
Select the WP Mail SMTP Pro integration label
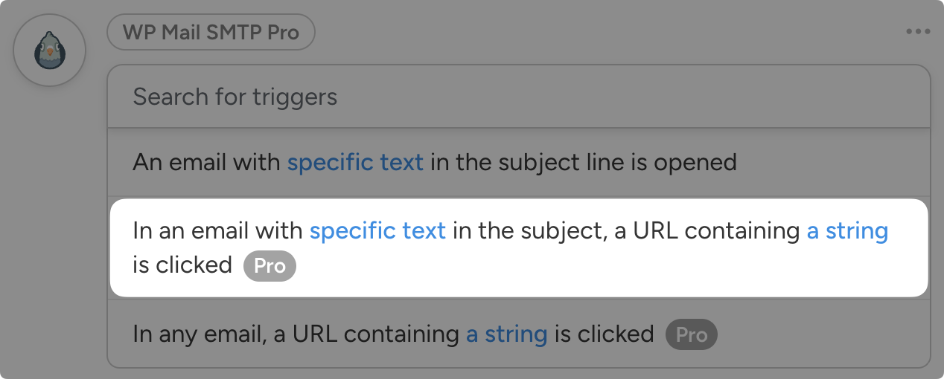(x=211, y=33)
